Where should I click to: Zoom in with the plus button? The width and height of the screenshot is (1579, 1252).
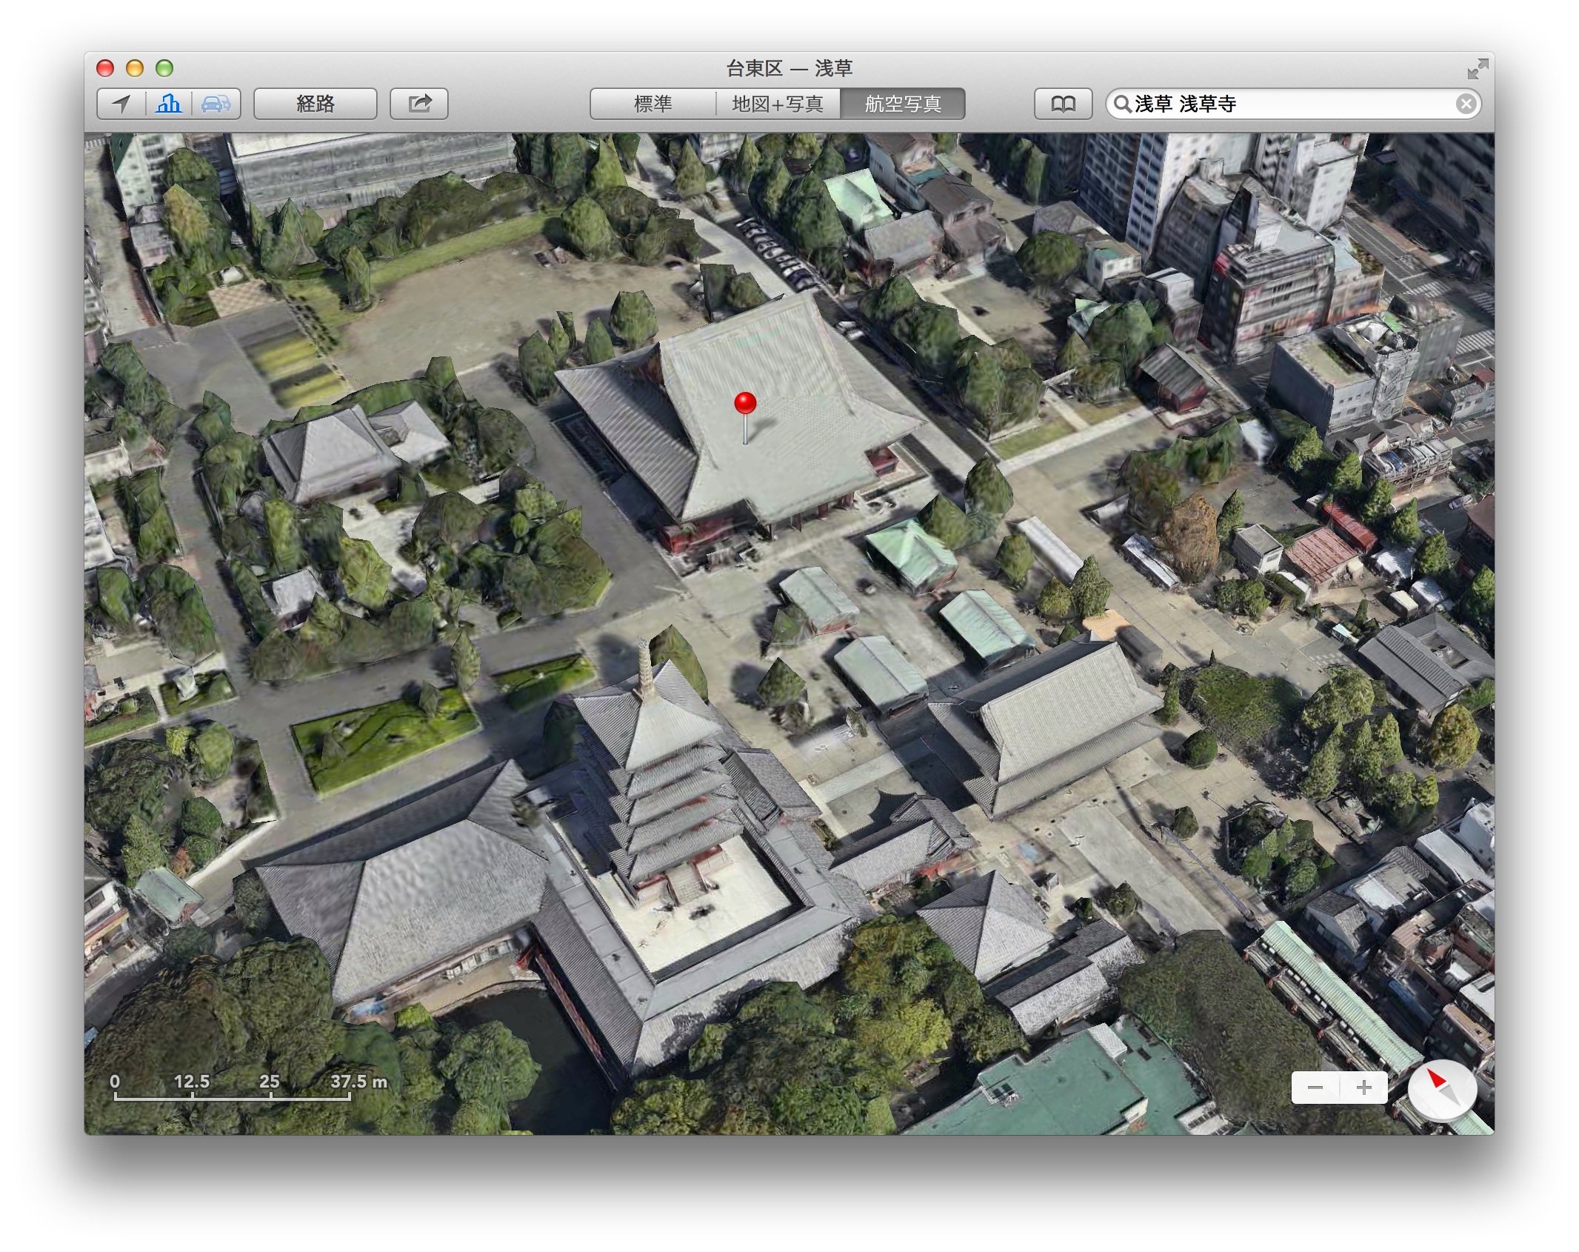point(1363,1088)
